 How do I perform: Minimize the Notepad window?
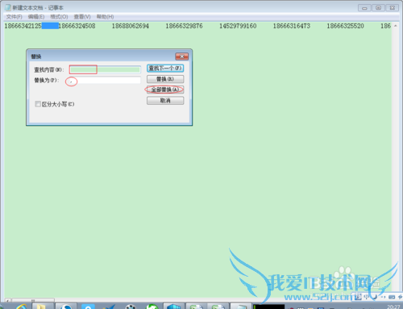pos(364,8)
